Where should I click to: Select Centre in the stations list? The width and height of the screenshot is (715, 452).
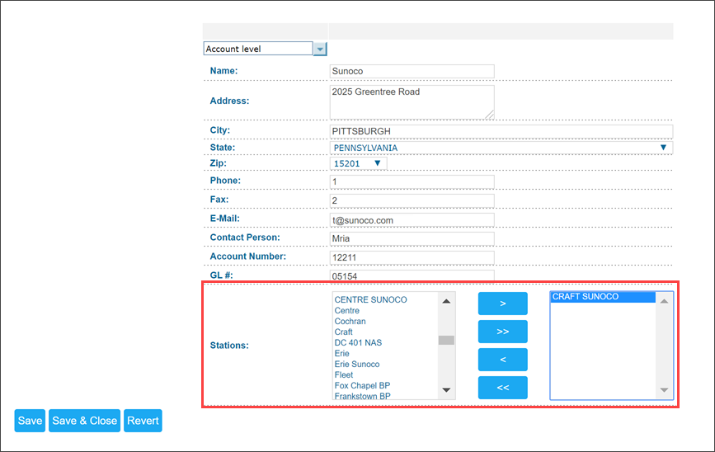tap(347, 311)
